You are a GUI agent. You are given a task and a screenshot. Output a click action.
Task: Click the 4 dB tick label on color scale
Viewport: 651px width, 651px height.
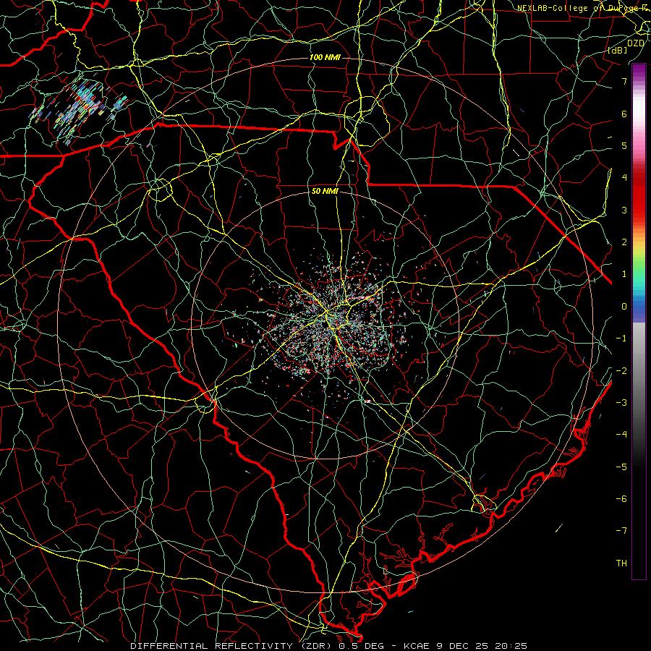coord(624,178)
